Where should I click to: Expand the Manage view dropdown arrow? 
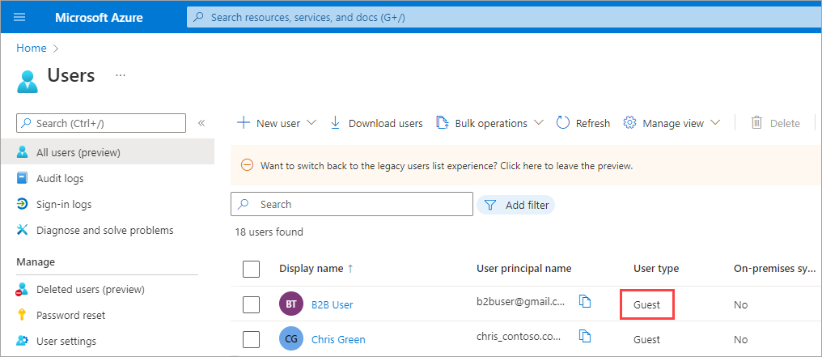[715, 123]
